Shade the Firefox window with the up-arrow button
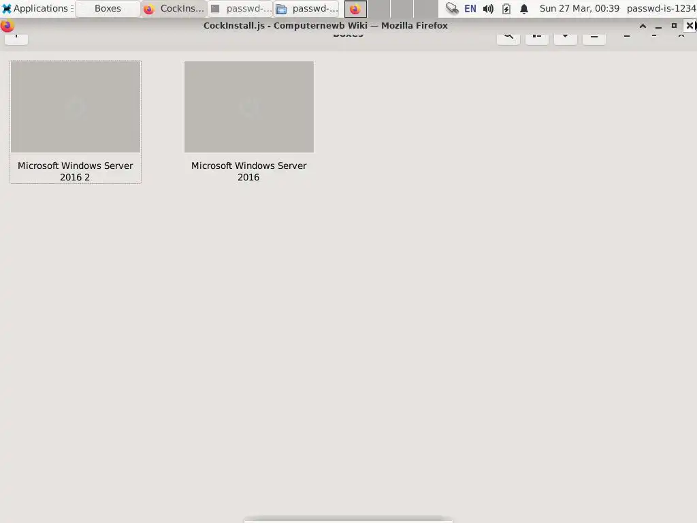The width and height of the screenshot is (697, 523). click(643, 26)
